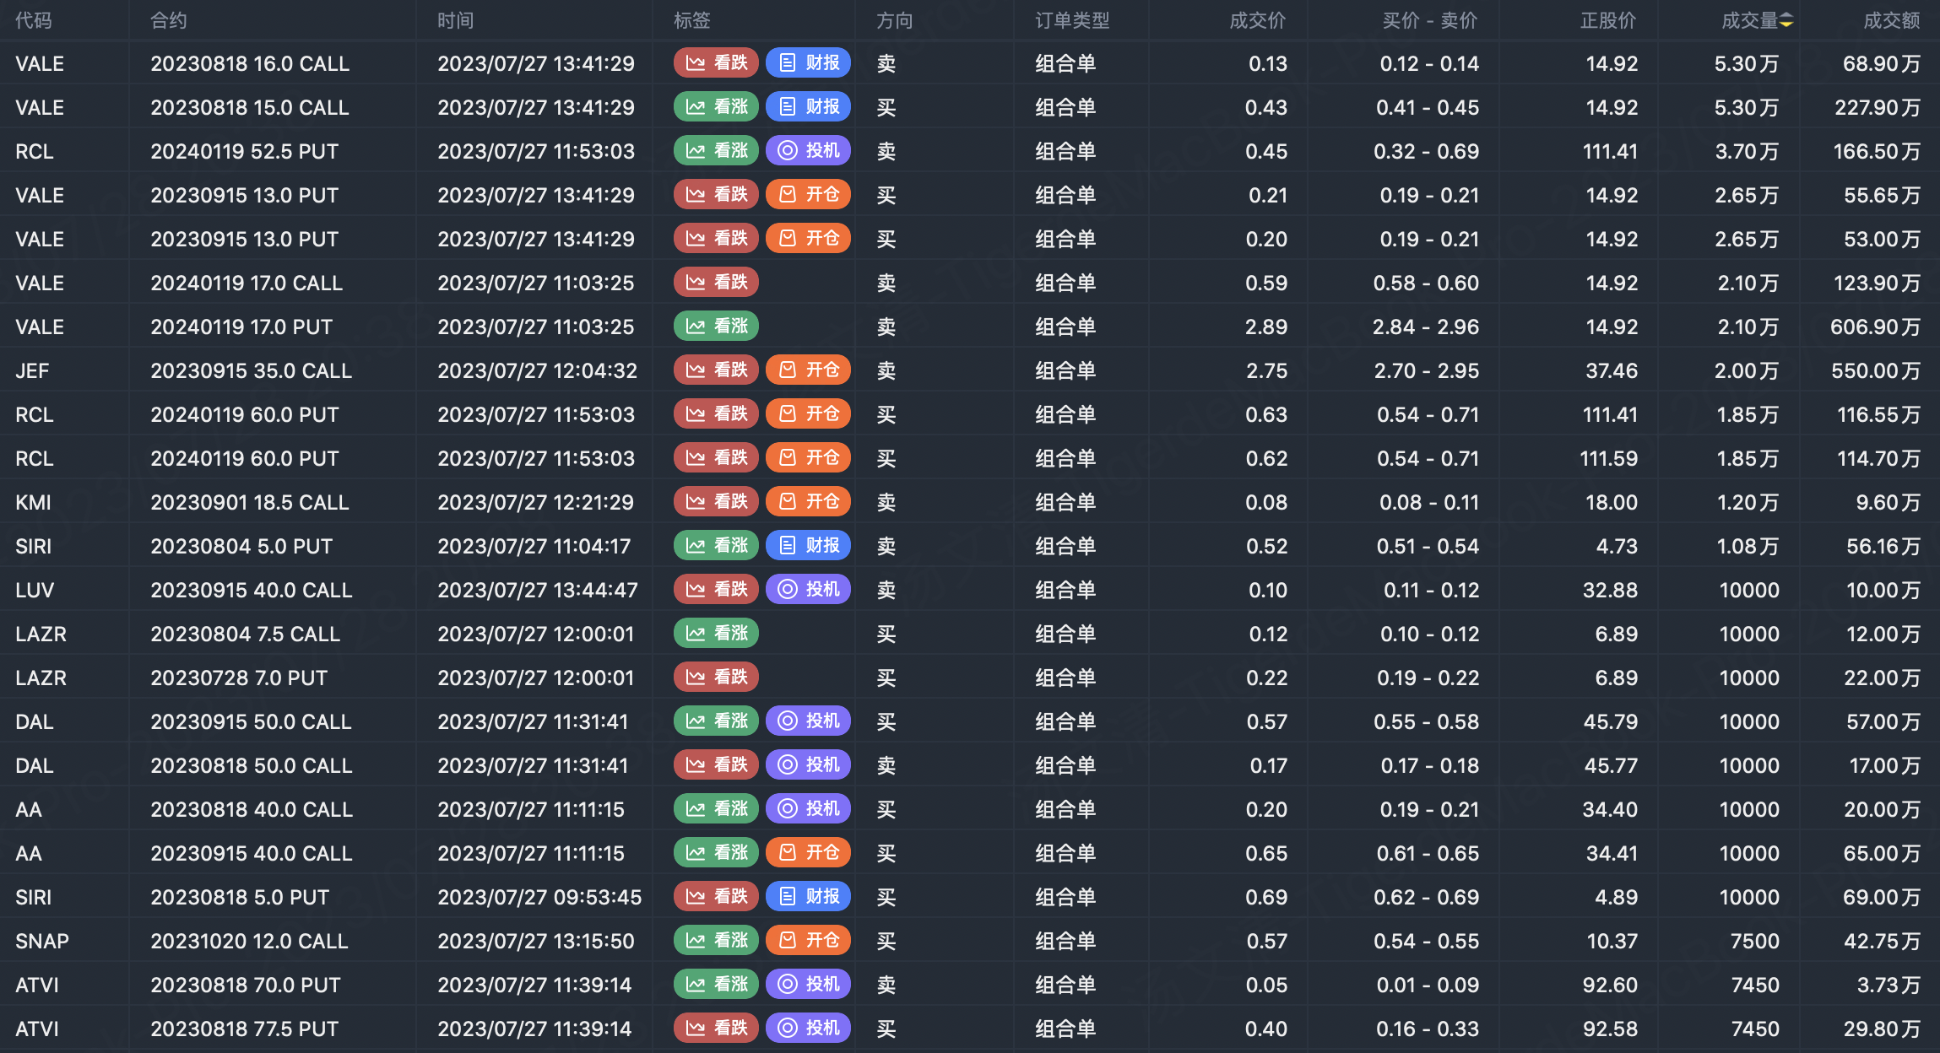This screenshot has width=1940, height=1053.
Task: Click stock price 10.37
Action: click(x=1612, y=942)
